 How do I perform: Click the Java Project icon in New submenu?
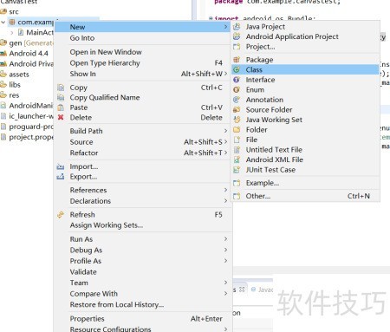tap(237, 27)
